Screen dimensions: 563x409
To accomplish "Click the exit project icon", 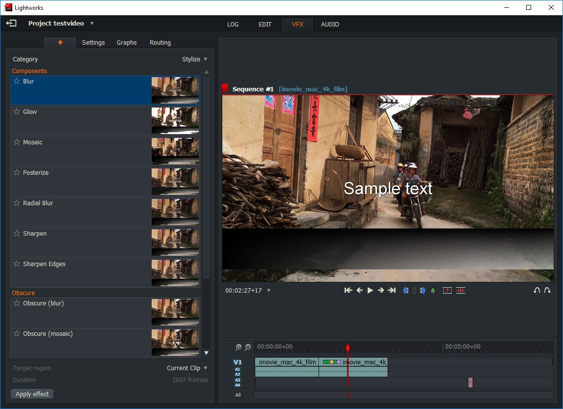I will pyautogui.click(x=11, y=23).
